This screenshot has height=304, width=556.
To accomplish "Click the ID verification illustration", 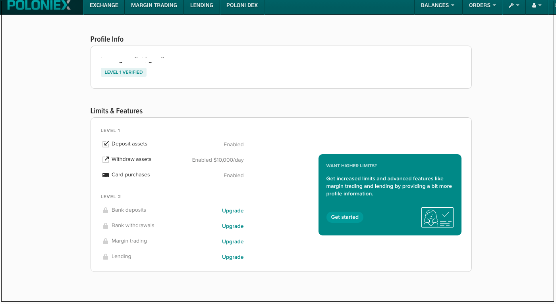I will click(437, 217).
